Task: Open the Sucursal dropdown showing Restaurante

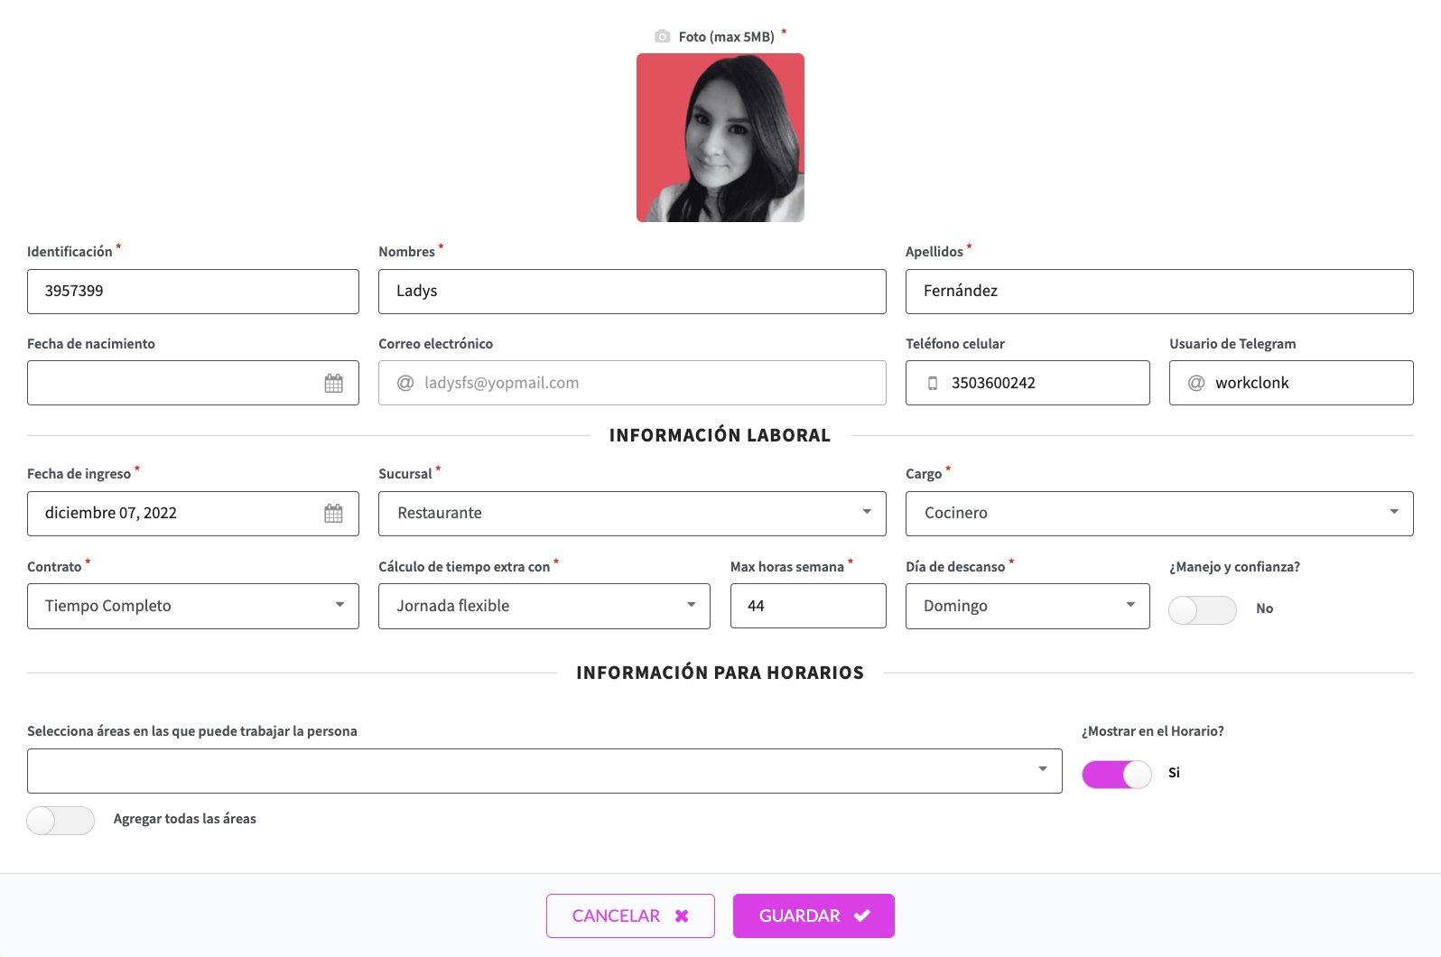Action: click(x=632, y=514)
